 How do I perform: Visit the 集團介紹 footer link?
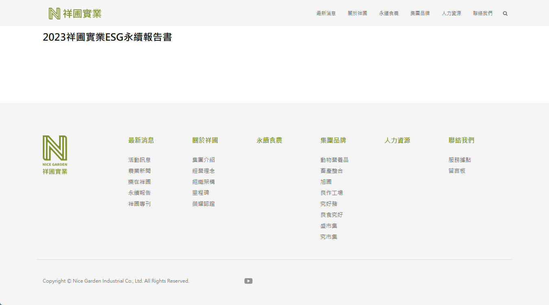coord(204,160)
